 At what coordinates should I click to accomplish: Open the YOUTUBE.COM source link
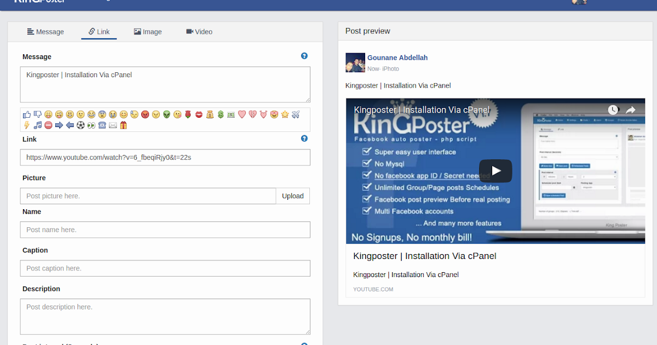tap(373, 289)
